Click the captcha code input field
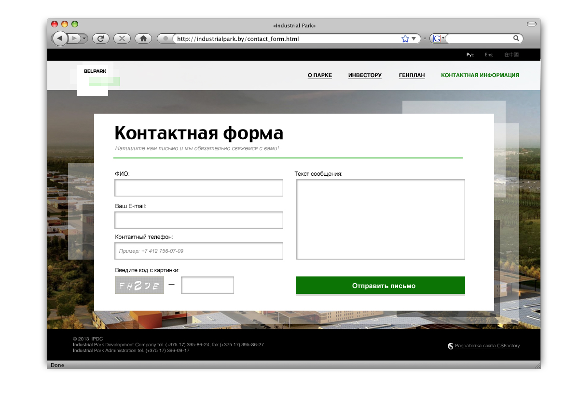The height and width of the screenshot is (393, 579). 207,285
